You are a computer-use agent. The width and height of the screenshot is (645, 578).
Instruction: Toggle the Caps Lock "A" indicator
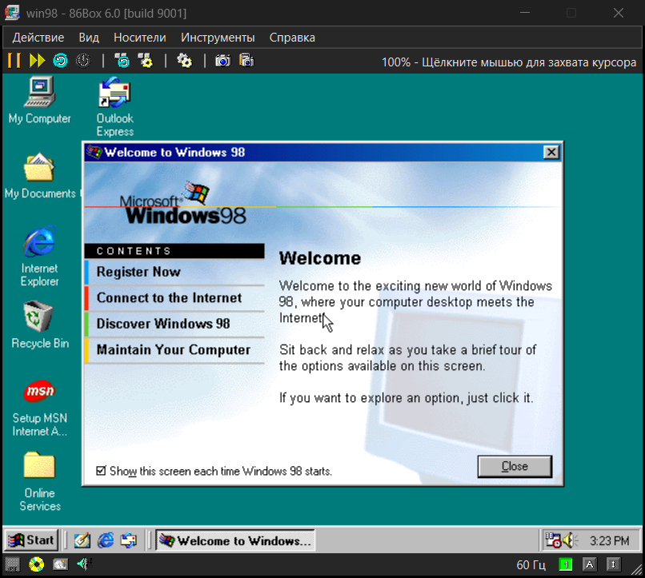(x=590, y=565)
